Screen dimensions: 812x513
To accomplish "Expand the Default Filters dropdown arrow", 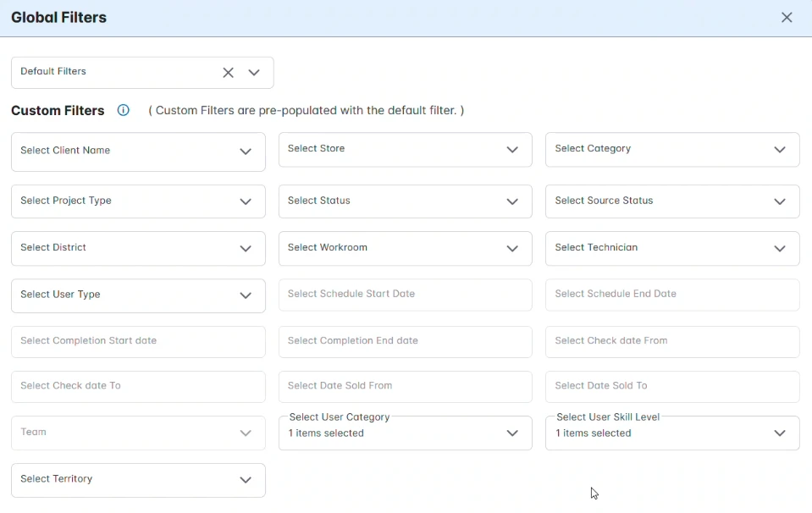I will (x=254, y=73).
